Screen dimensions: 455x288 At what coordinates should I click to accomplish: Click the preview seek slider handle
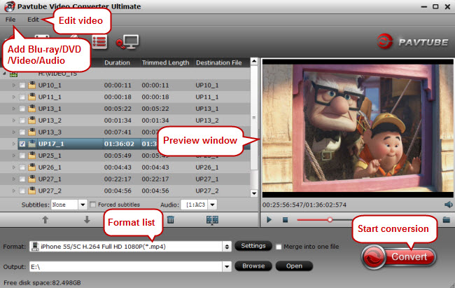[330, 220]
